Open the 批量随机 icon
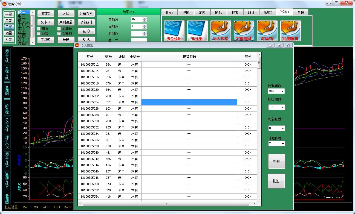The image size is (355, 214). pyautogui.click(x=290, y=31)
